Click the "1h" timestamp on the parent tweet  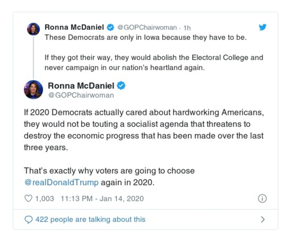click(x=187, y=28)
